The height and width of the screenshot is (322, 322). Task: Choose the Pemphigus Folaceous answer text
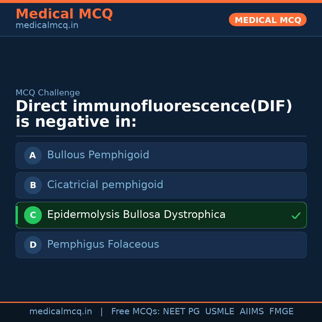pos(103,244)
